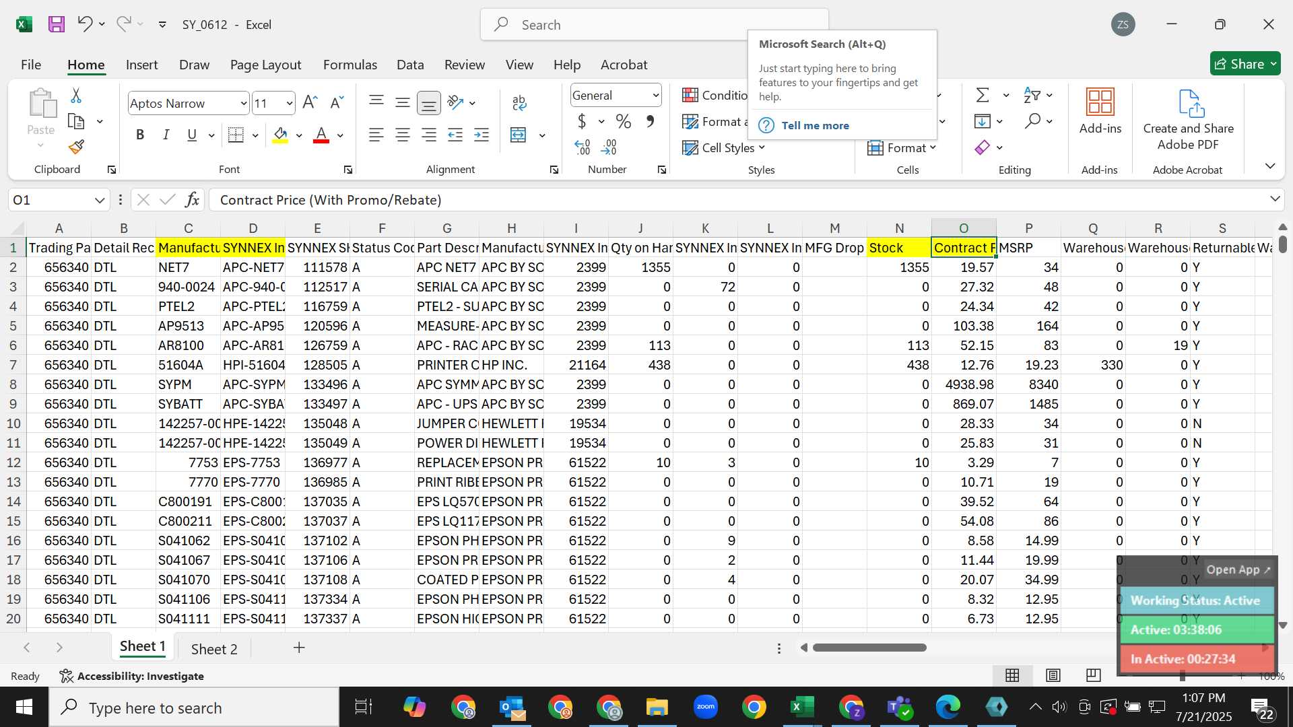Switch to Formulas tab
The image size is (1293, 727).
pos(350,65)
